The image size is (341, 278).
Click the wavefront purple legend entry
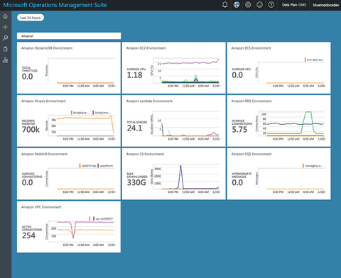coord(105,166)
